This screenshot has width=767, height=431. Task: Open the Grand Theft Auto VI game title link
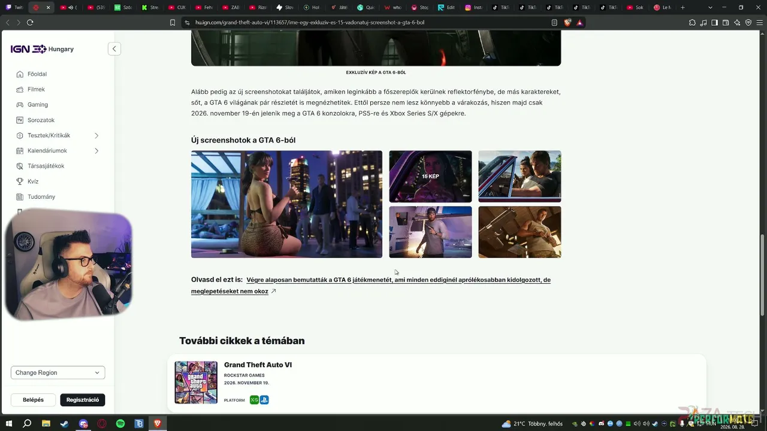258,365
